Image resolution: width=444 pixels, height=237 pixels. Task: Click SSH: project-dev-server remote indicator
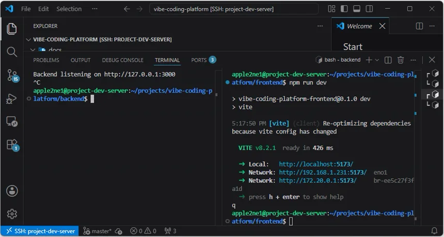click(40, 231)
